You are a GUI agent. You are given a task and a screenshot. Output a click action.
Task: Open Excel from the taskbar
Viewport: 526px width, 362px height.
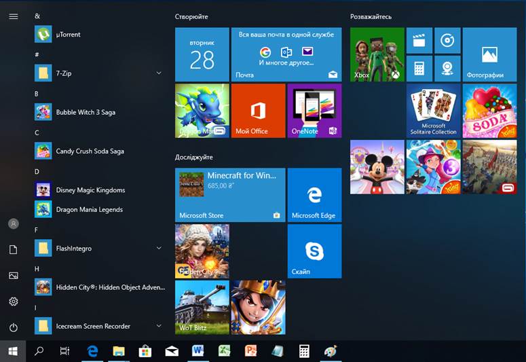pyautogui.click(x=225, y=351)
